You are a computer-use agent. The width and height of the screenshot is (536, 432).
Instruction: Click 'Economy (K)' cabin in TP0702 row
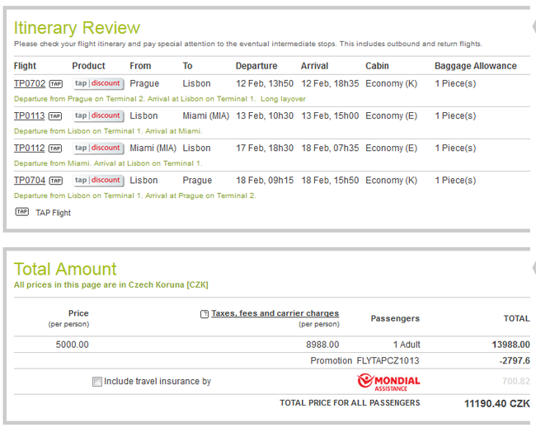[x=392, y=84]
